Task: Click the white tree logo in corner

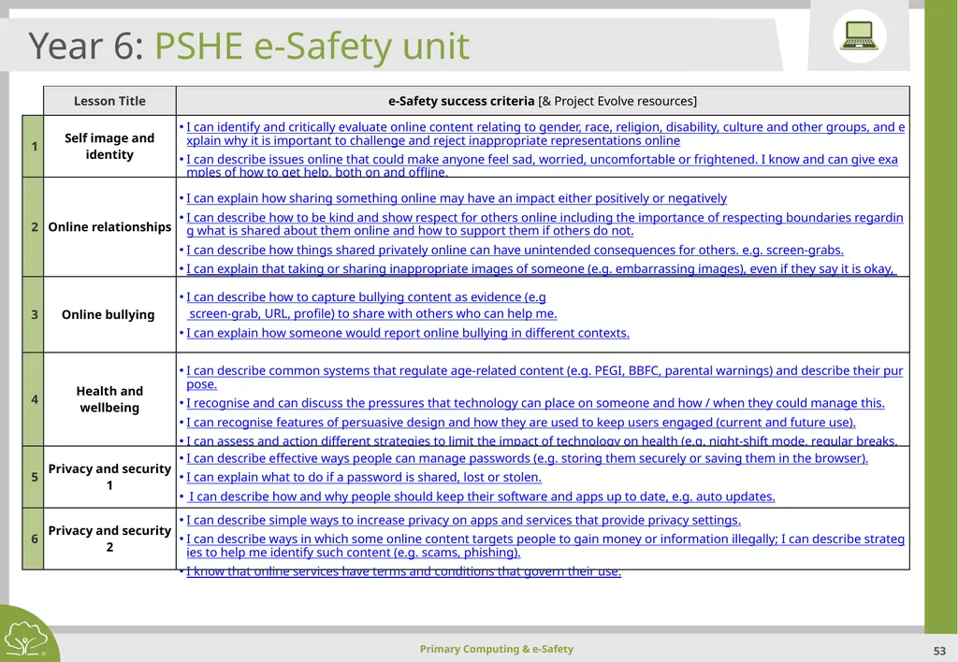Action: [x=25, y=639]
